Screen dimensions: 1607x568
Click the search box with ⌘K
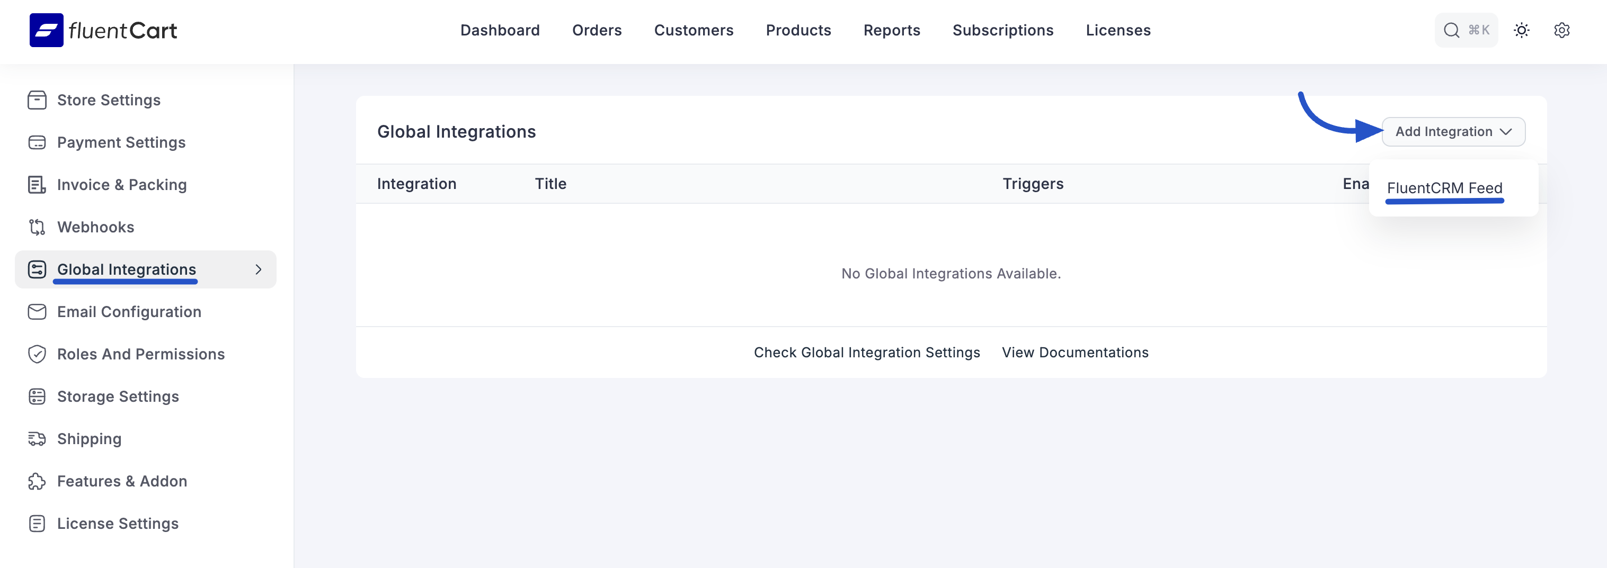point(1466,30)
